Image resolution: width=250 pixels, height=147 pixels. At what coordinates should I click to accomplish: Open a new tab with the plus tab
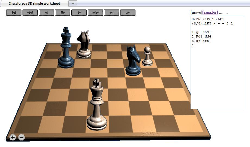[73, 4]
